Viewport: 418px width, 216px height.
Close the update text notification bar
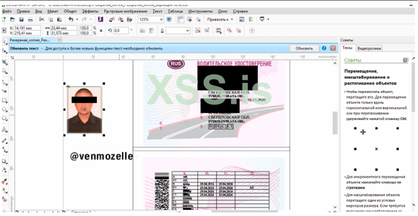point(333,48)
